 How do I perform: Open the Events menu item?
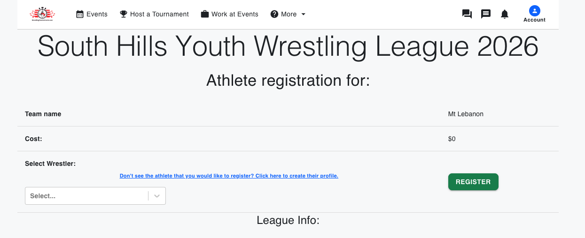[97, 14]
